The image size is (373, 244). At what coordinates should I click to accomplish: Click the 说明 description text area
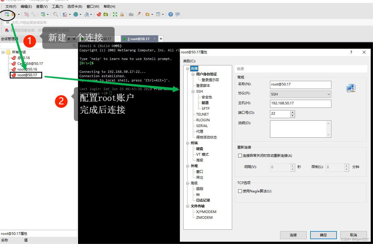(x=300, y=129)
